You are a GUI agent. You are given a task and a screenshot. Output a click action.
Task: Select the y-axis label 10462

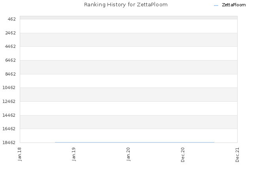pos(9,87)
